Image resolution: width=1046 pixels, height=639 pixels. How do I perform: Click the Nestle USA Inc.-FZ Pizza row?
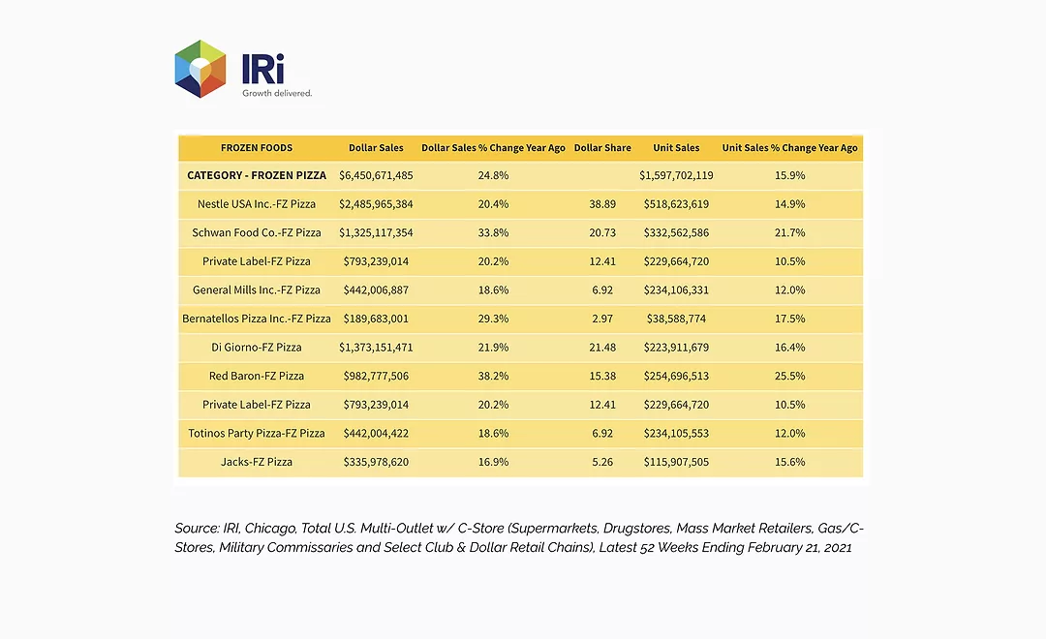coord(520,204)
